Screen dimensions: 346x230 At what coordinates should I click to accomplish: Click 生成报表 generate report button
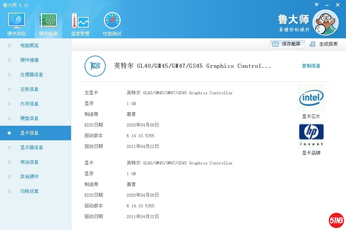324,44
